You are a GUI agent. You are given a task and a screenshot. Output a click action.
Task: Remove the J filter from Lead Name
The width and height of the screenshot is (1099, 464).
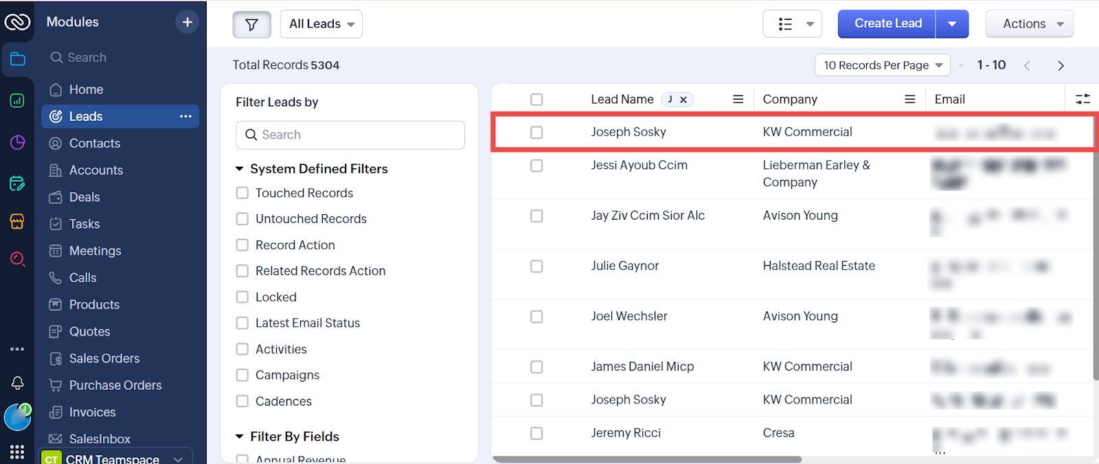coord(683,100)
